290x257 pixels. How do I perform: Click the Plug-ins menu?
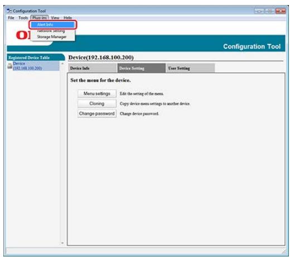(x=40, y=18)
